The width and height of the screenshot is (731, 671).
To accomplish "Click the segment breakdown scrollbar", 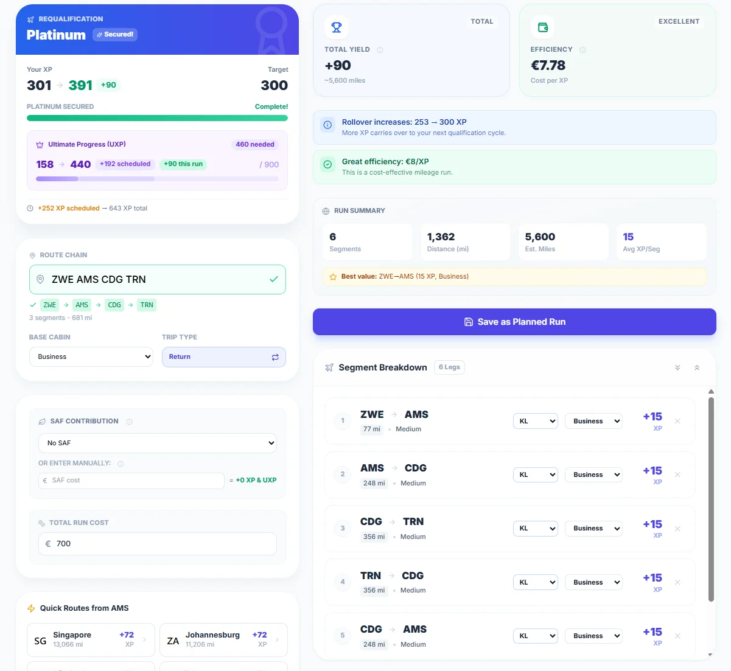I will pos(711,499).
